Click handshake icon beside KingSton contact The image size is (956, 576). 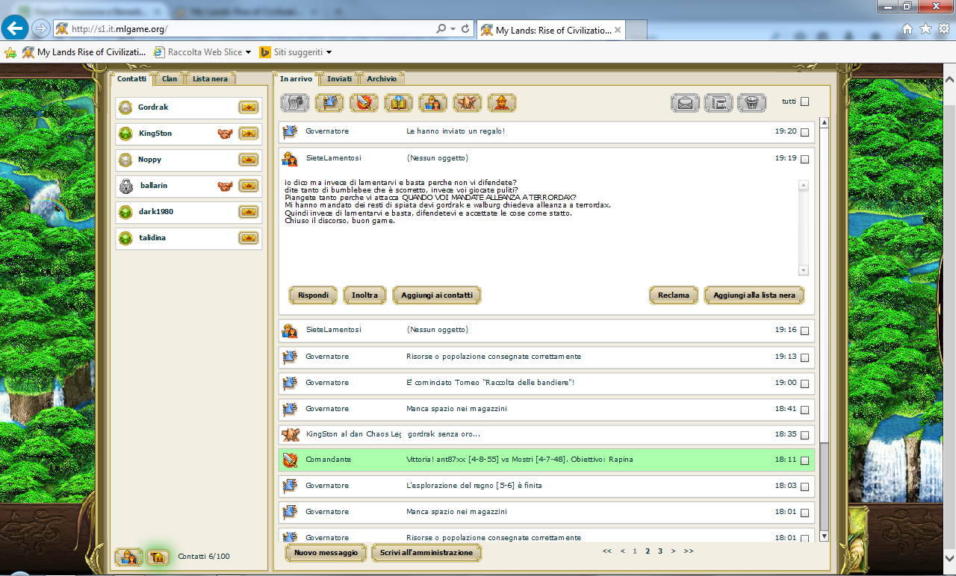click(225, 134)
